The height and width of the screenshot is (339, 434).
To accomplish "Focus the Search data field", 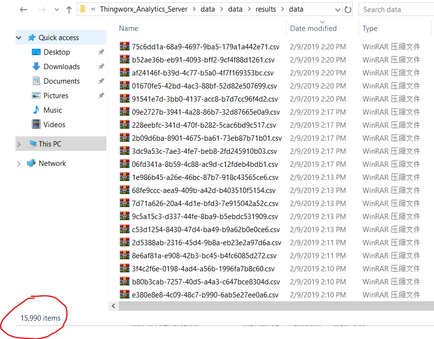I will pyautogui.click(x=397, y=10).
